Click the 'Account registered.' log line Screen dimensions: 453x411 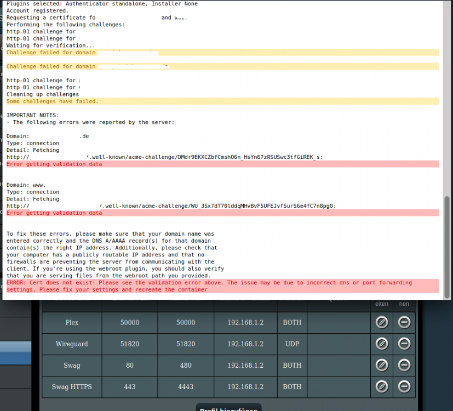pyautogui.click(x=38, y=11)
